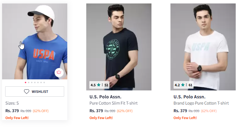This screenshot has height=127, width=236.
Task: Open the navy slim fit T-shirt image
Action: point(119,47)
